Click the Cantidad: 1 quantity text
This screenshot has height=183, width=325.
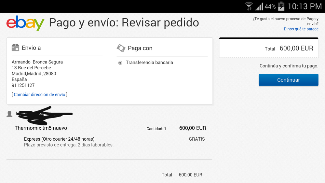[x=156, y=129]
